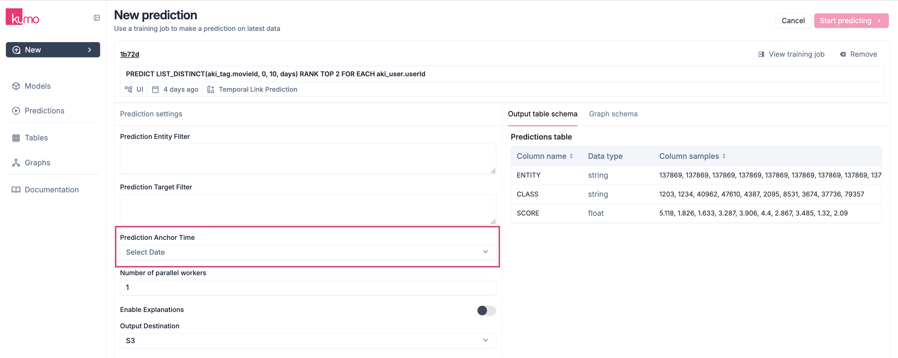Screen dimensions: 898x358
Task: Select Output table schema tab
Action: pos(542,114)
